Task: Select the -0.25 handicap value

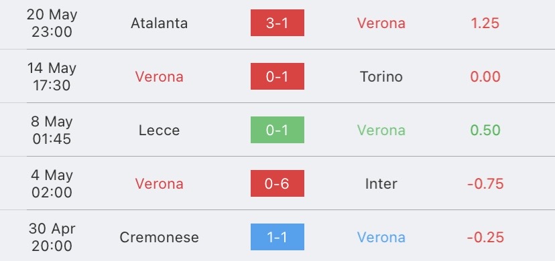Action: [x=485, y=238]
